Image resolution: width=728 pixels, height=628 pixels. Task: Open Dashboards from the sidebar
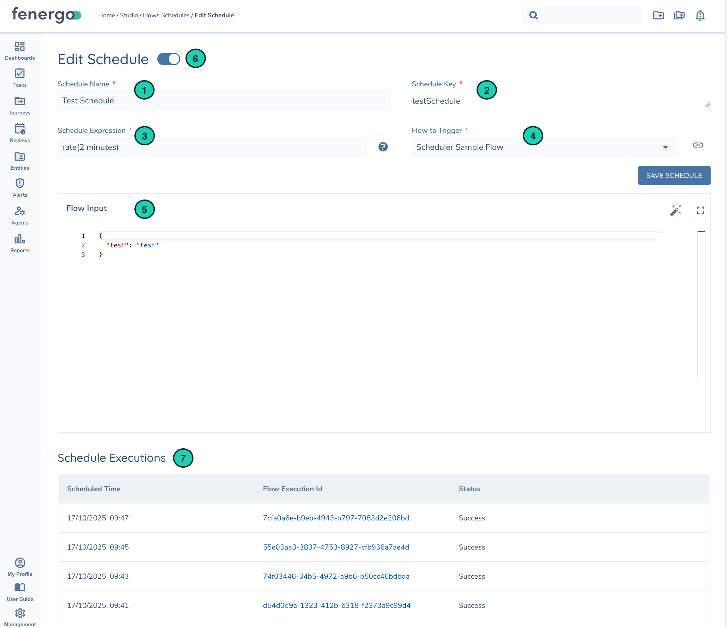pos(20,51)
